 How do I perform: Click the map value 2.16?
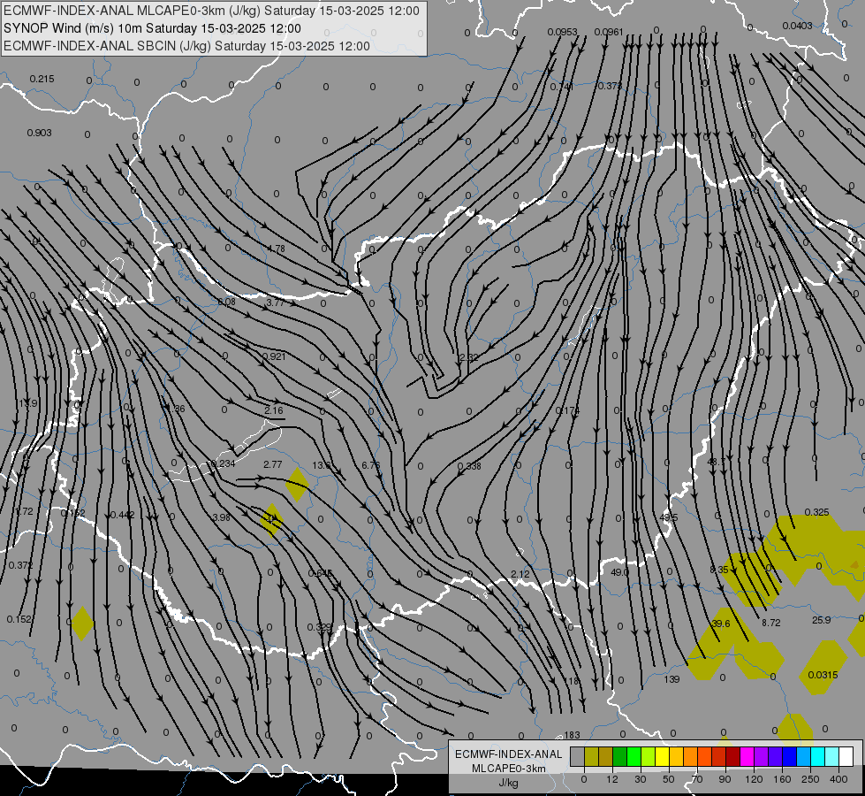274,410
